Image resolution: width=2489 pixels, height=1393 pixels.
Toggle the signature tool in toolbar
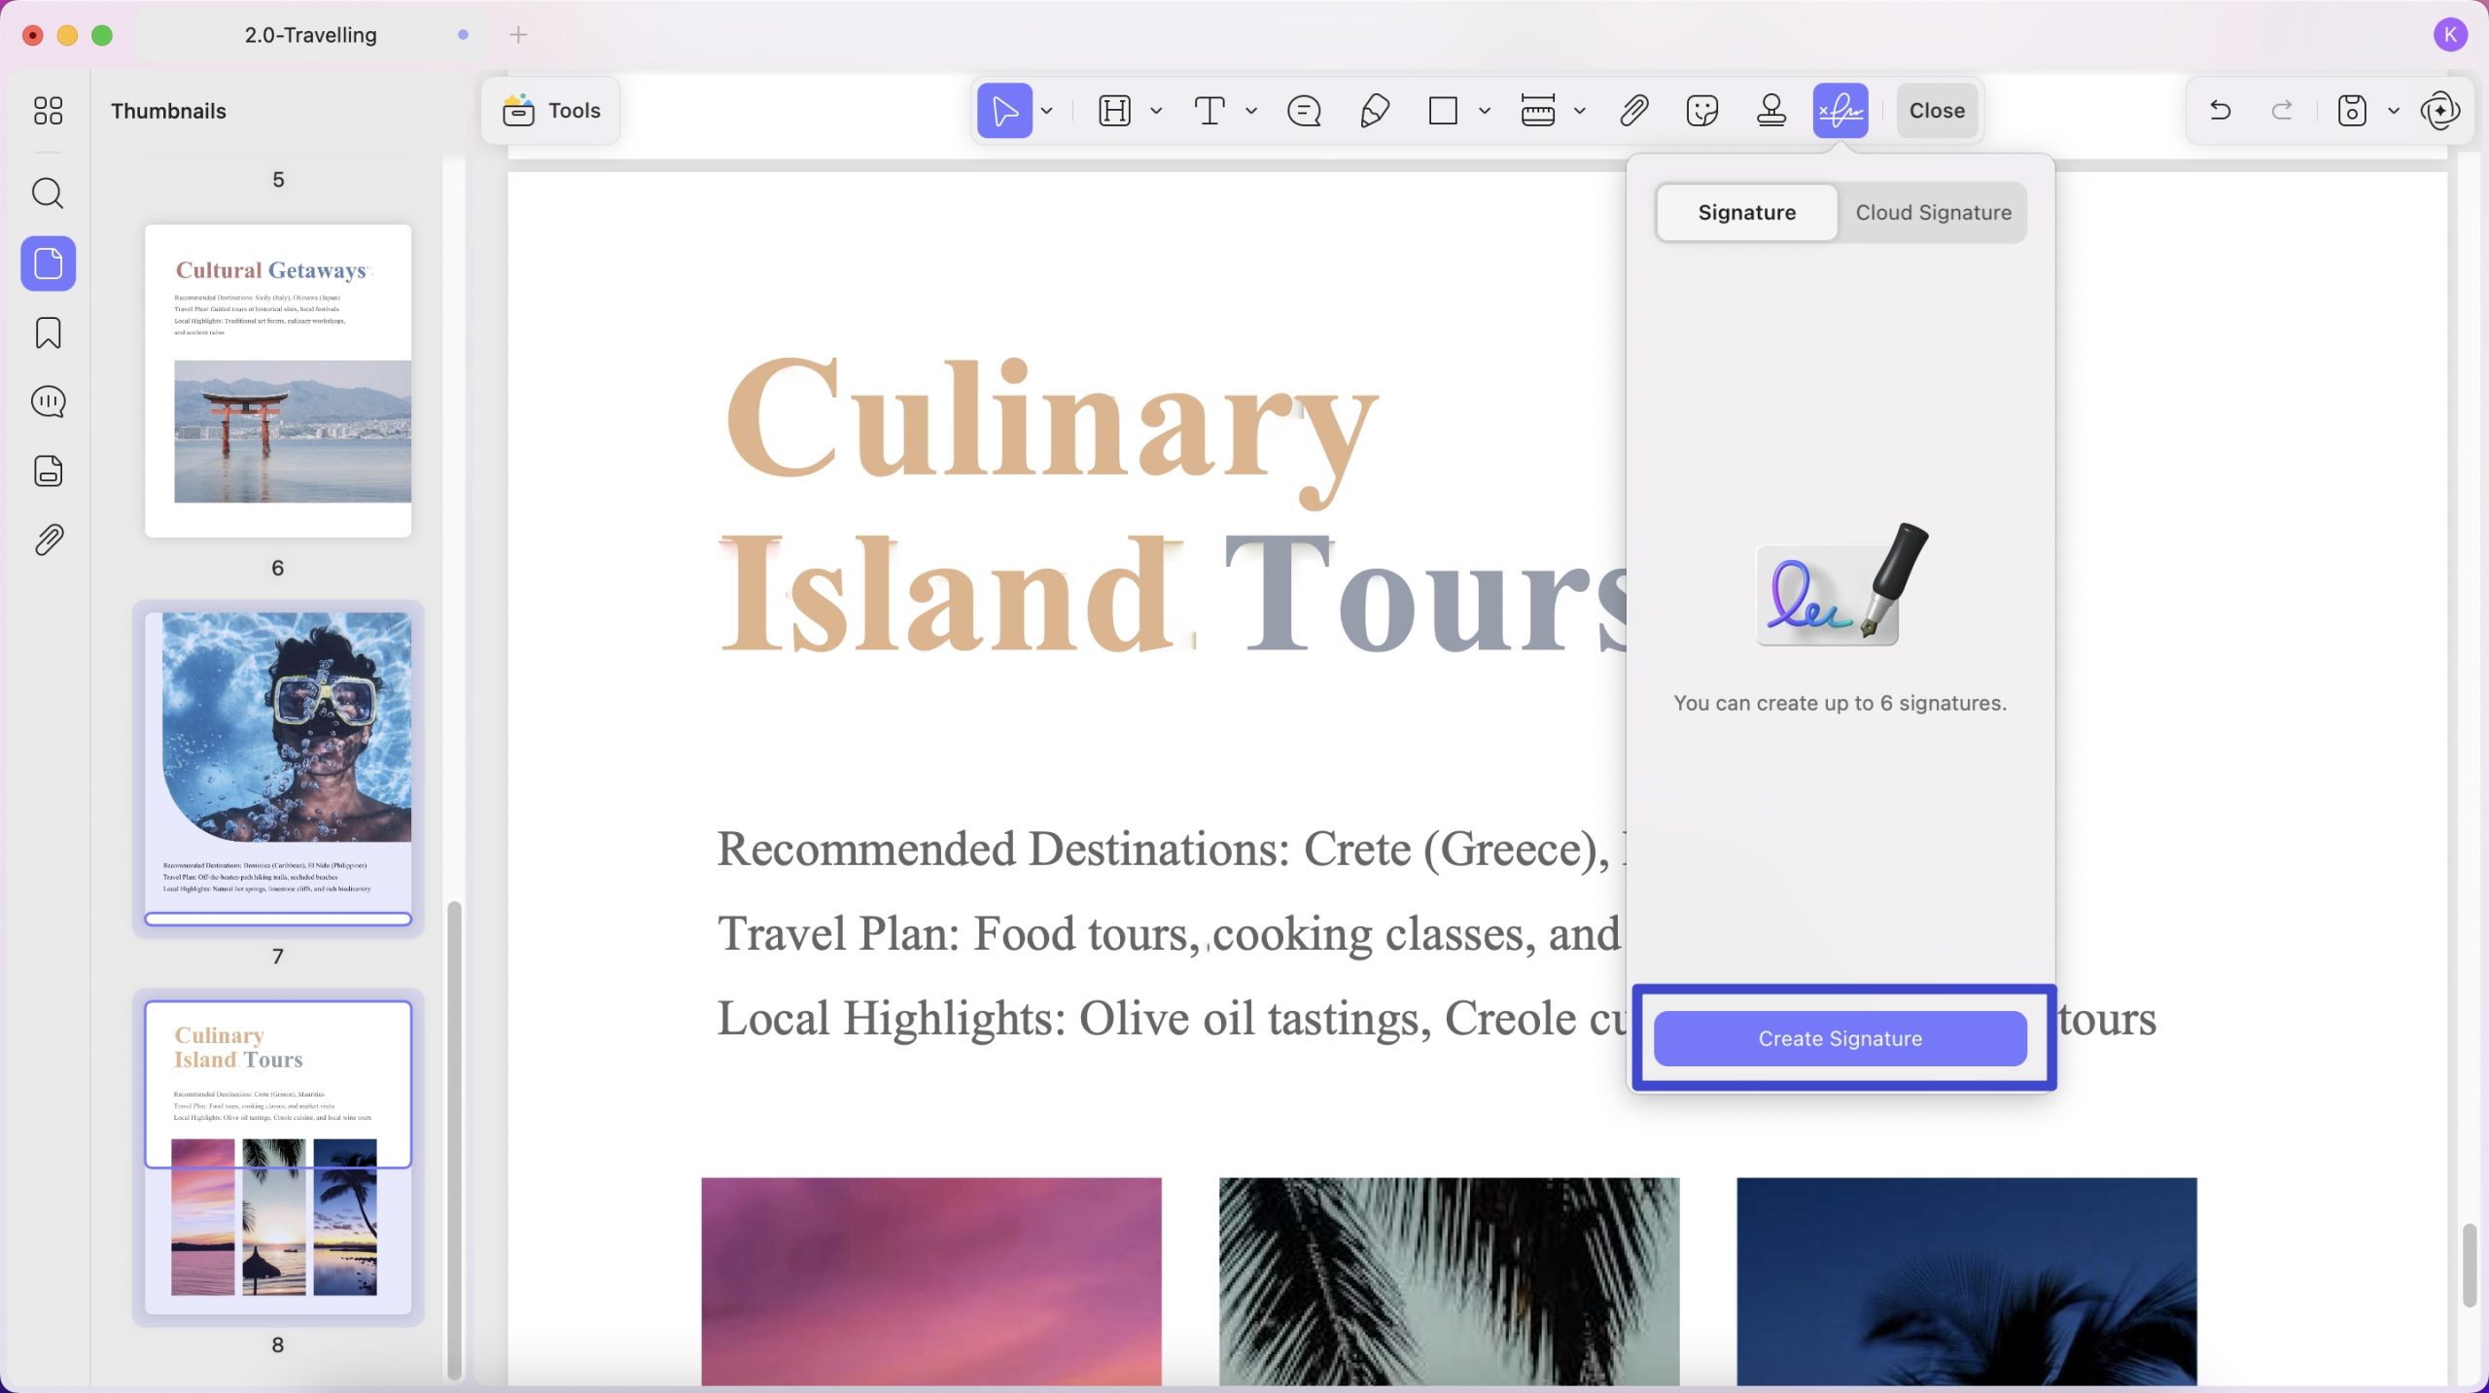[1840, 111]
